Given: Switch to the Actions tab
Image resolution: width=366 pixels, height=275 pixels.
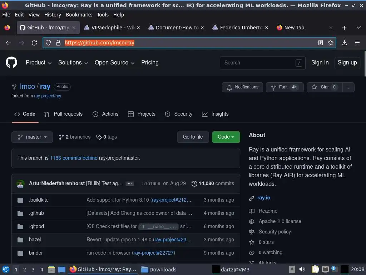Looking at the screenshot, I should pyautogui.click(x=105, y=114).
